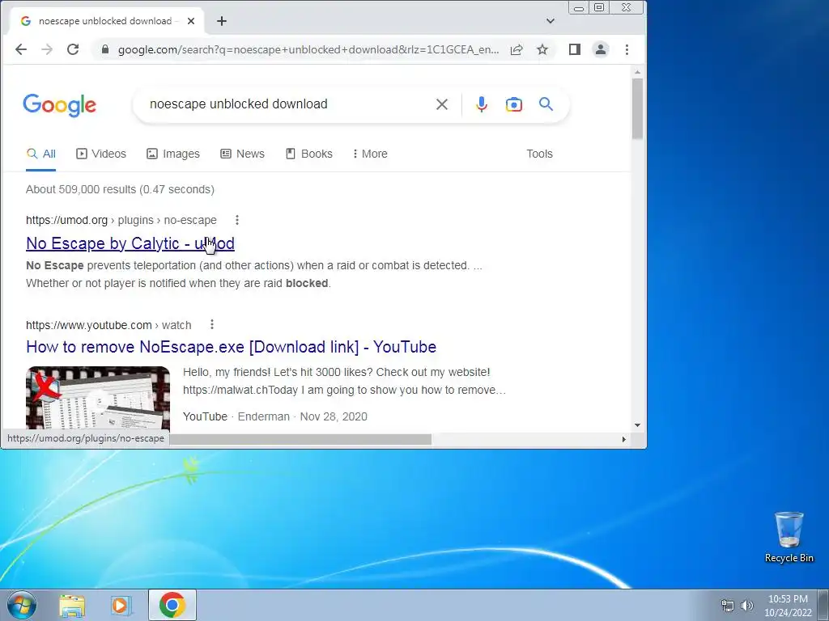Go to Google homepage via logo
Screen dimensions: 829x621
[60, 105]
